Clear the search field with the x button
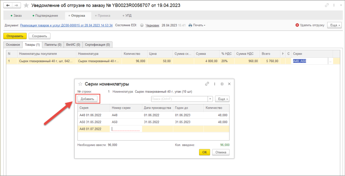The image size is (345, 176). coord(210,99)
